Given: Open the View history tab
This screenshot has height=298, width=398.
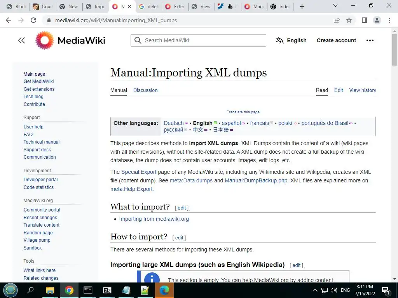Looking at the screenshot, I should coord(363,90).
